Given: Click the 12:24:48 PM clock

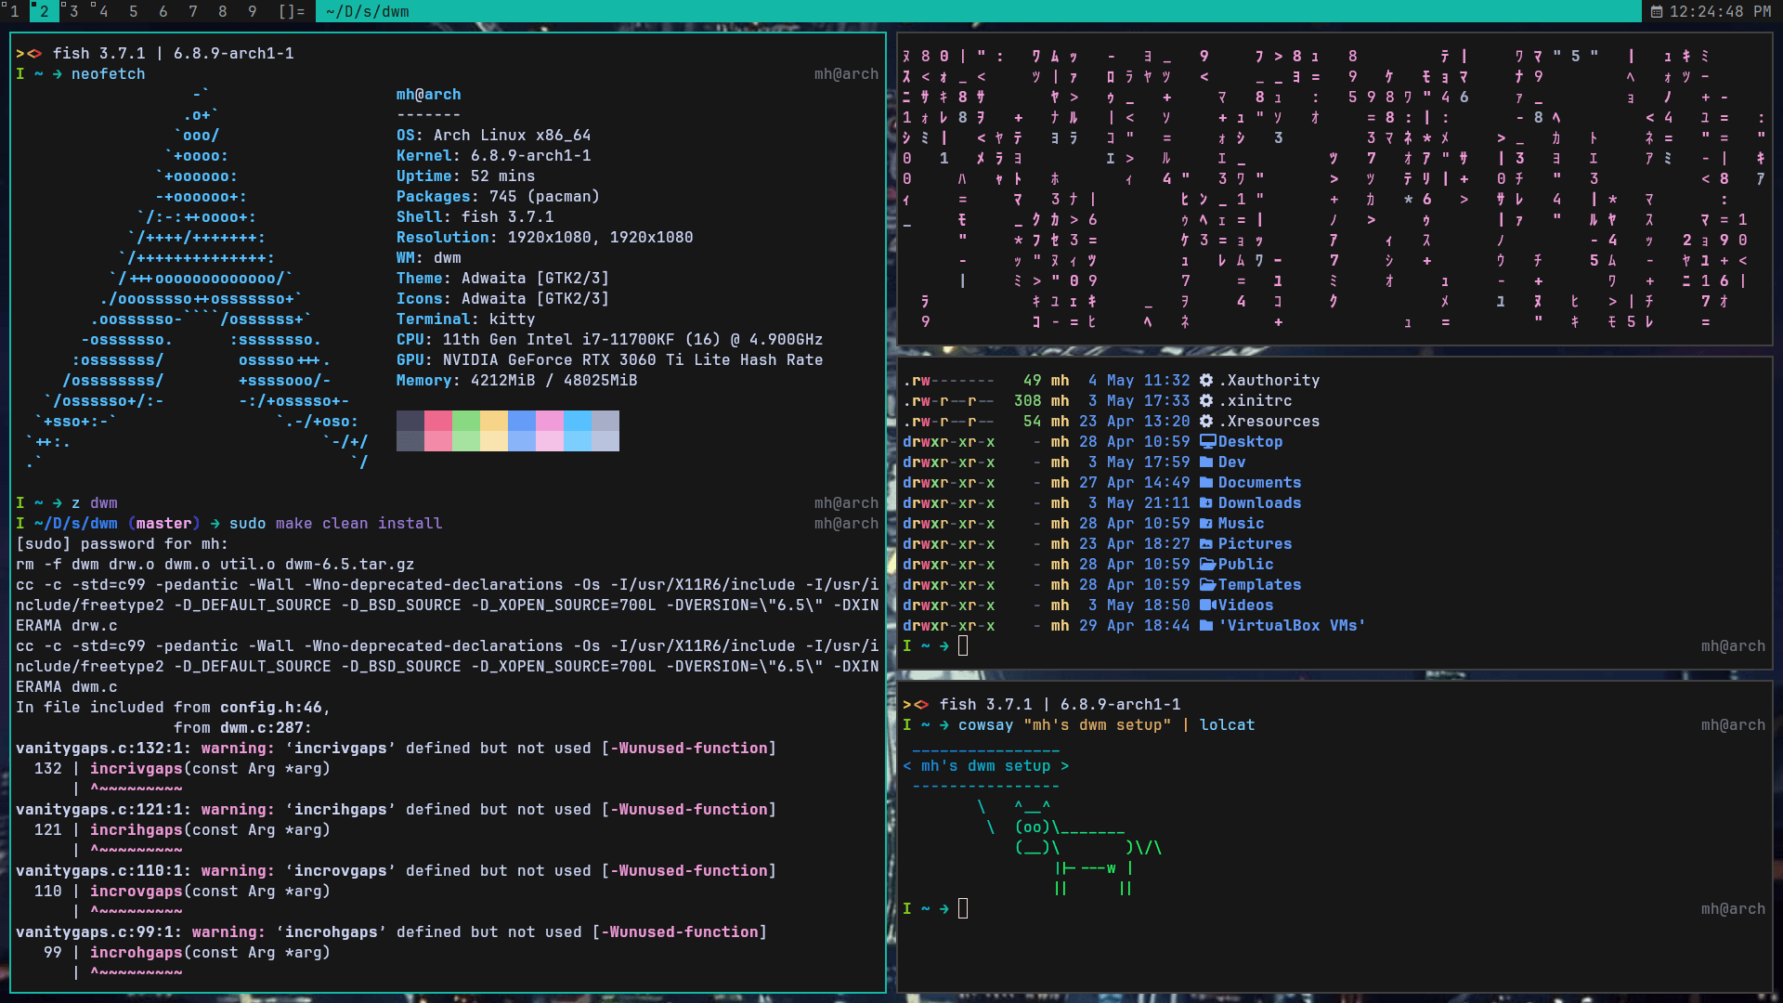Looking at the screenshot, I should (x=1721, y=11).
